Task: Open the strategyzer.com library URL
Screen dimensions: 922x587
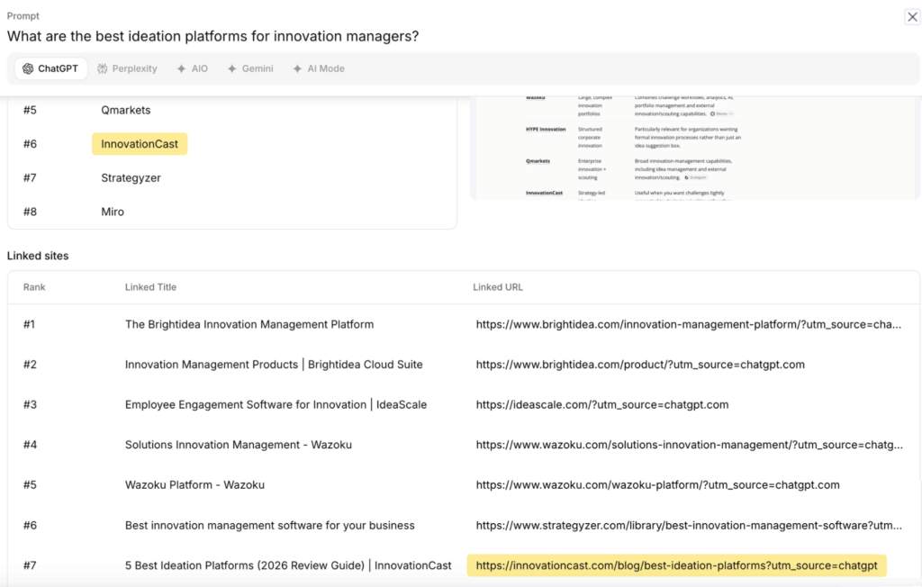Action: click(689, 525)
